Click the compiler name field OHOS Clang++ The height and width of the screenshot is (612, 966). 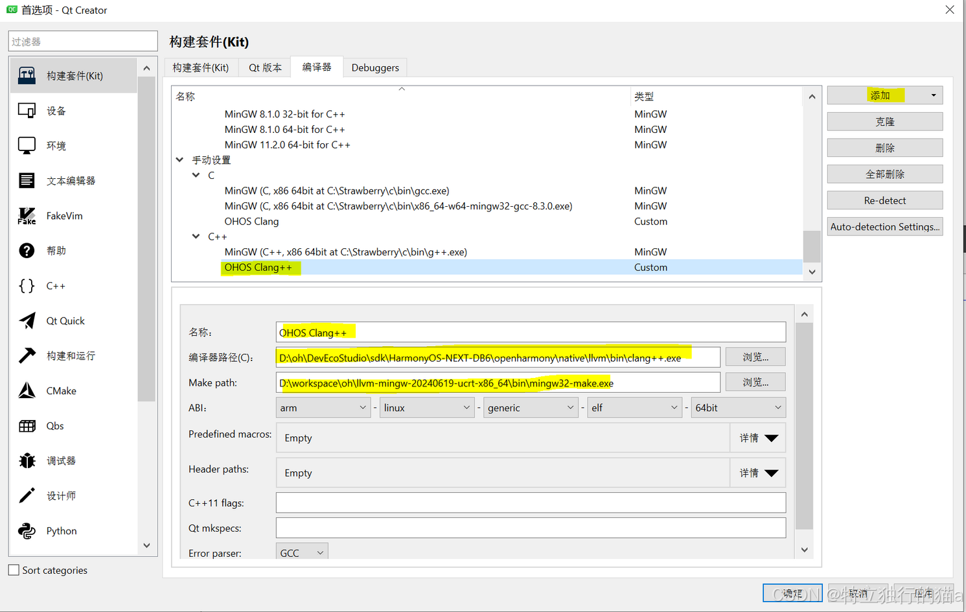tap(531, 332)
